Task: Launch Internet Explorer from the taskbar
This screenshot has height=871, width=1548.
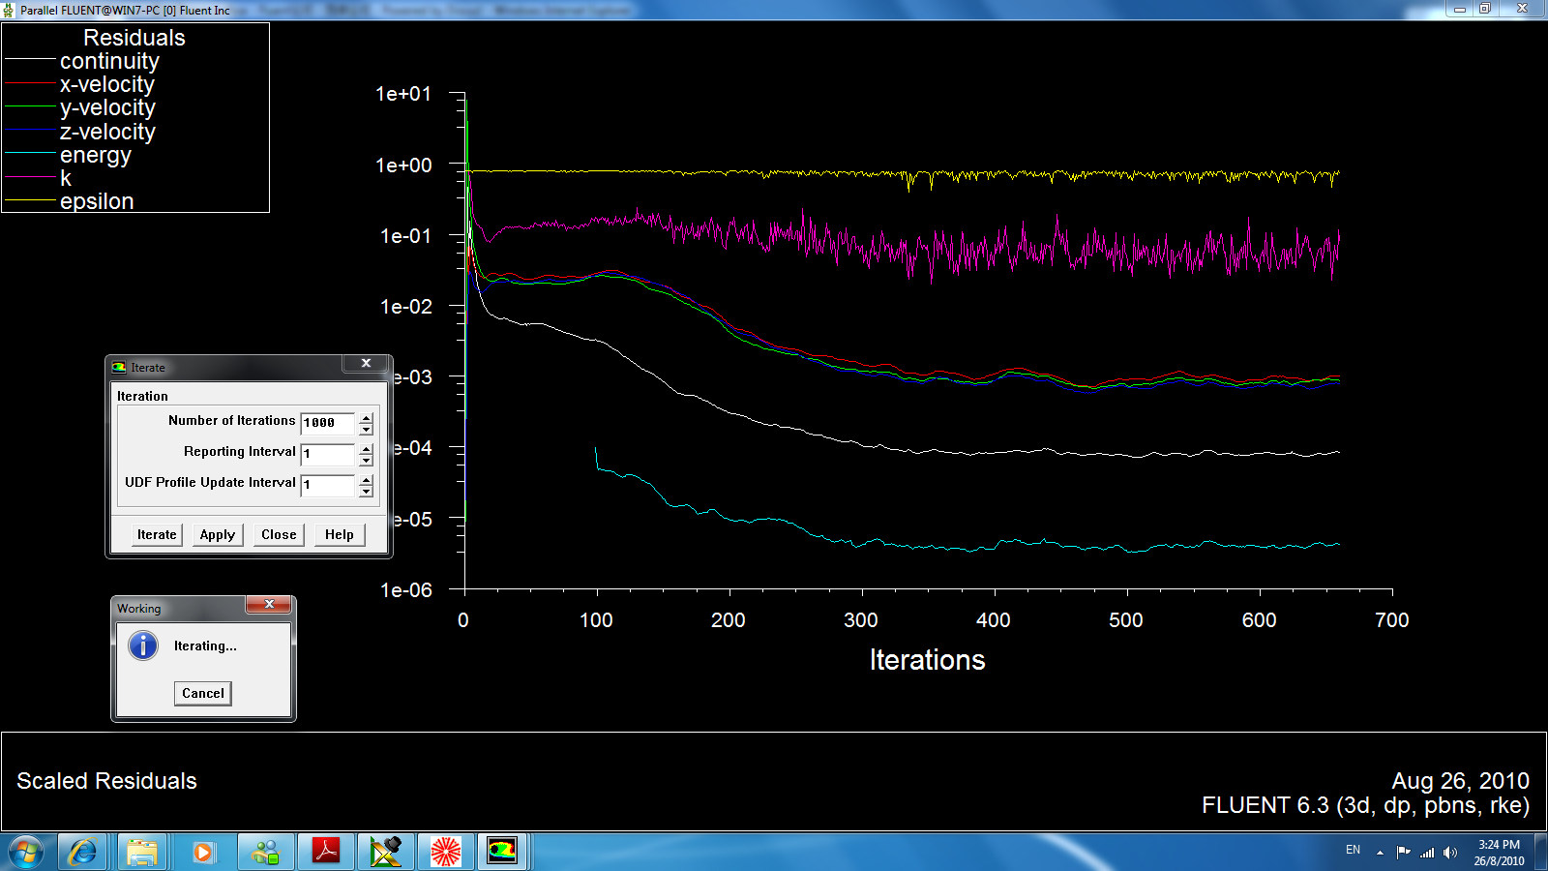Action: pyautogui.click(x=82, y=852)
